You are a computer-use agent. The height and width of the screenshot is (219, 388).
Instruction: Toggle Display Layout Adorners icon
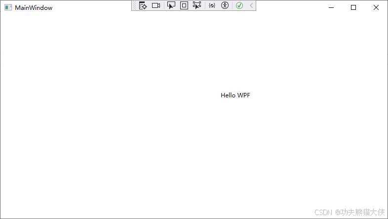[x=184, y=5]
